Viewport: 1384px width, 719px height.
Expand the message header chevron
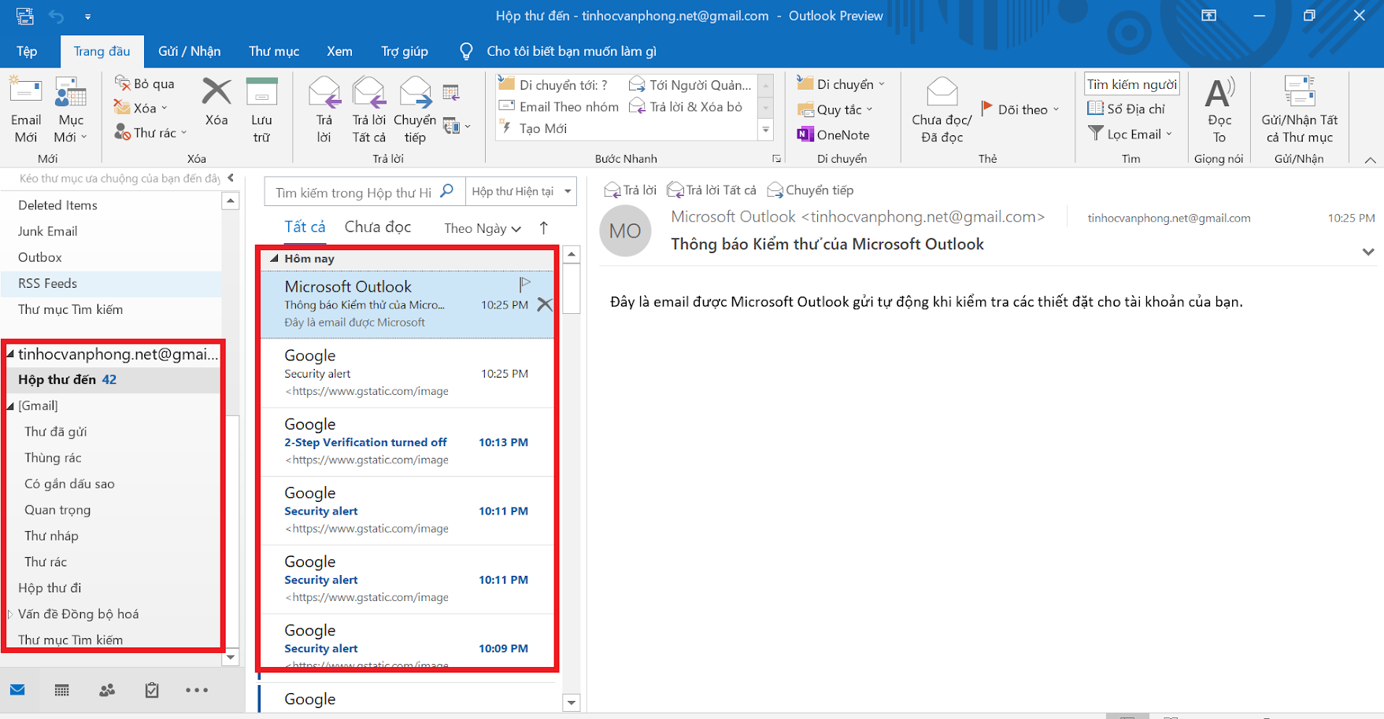click(1368, 252)
